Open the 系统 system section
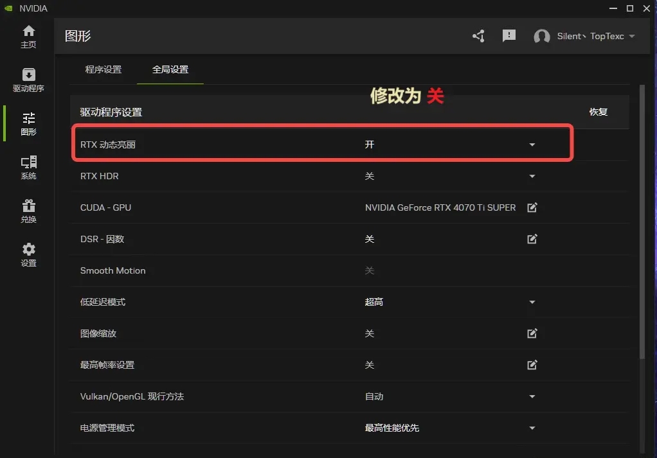The width and height of the screenshot is (657, 458). (28, 168)
